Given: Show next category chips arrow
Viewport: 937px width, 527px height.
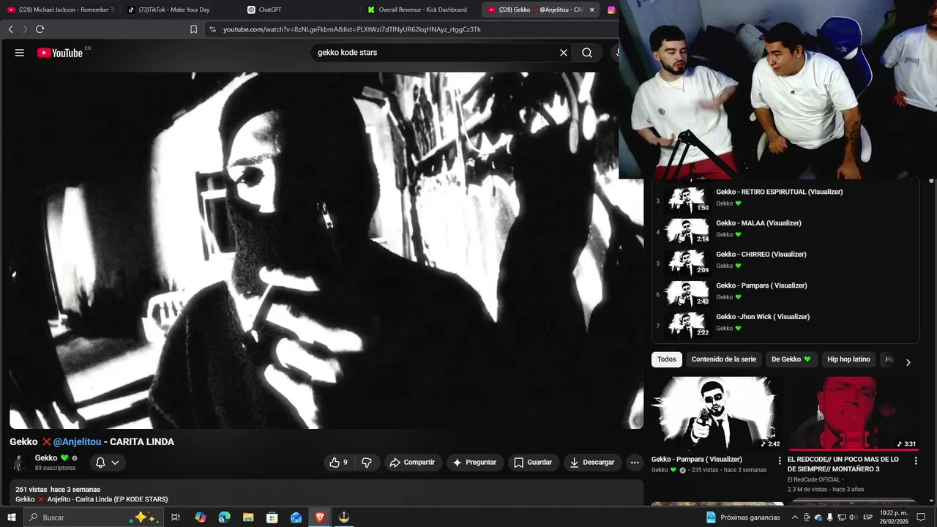Looking at the screenshot, I should tap(908, 362).
